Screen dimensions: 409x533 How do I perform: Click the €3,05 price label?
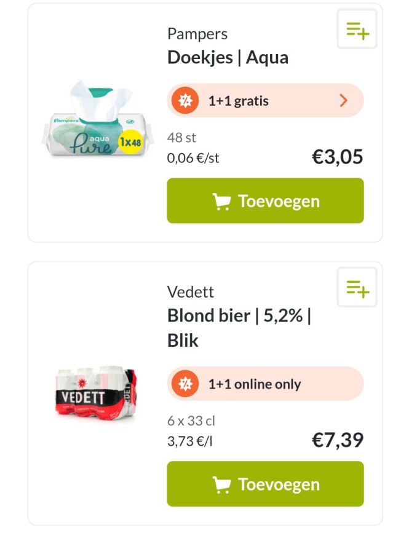338,157
